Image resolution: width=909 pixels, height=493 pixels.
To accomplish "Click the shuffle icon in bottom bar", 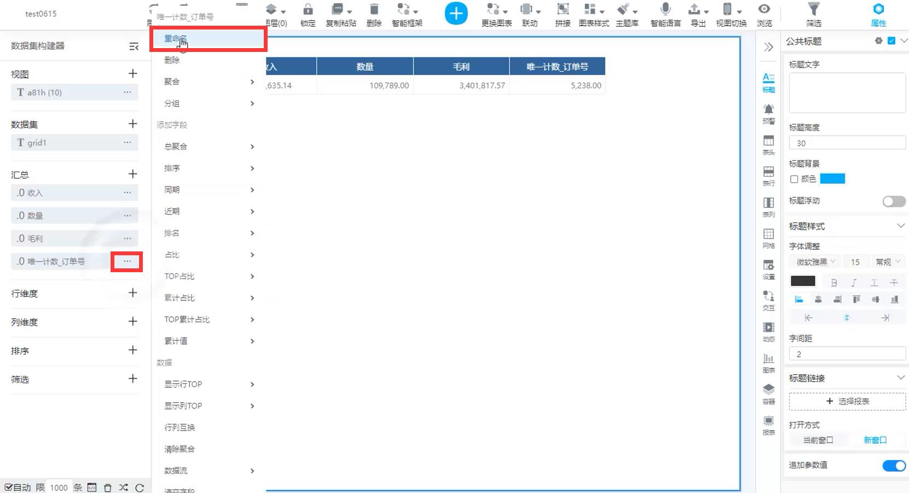I will 124,488.
